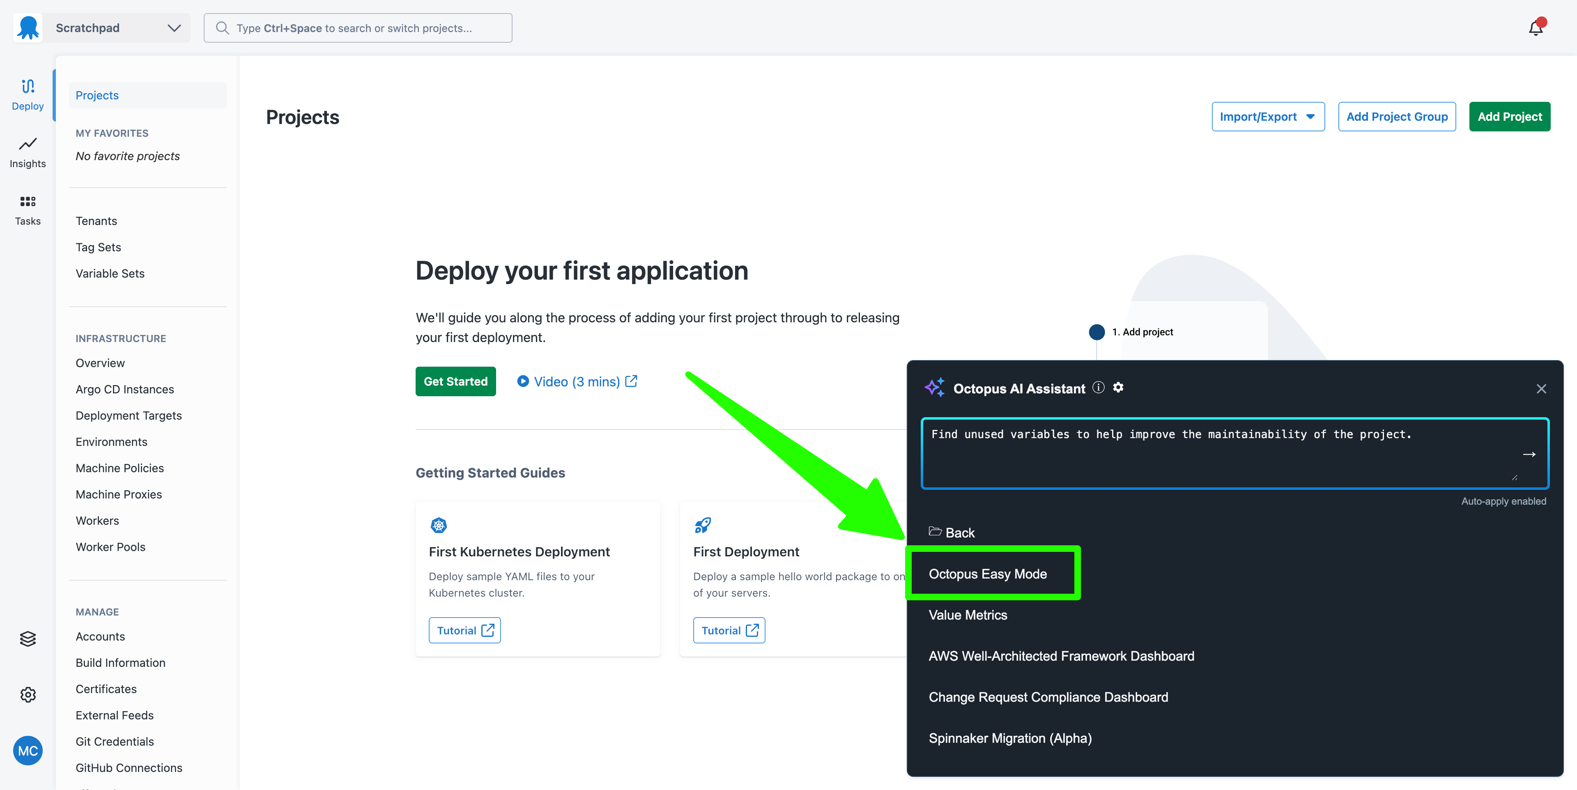Expand the Scratchpad space dropdown
This screenshot has width=1577, height=790.
[174, 28]
